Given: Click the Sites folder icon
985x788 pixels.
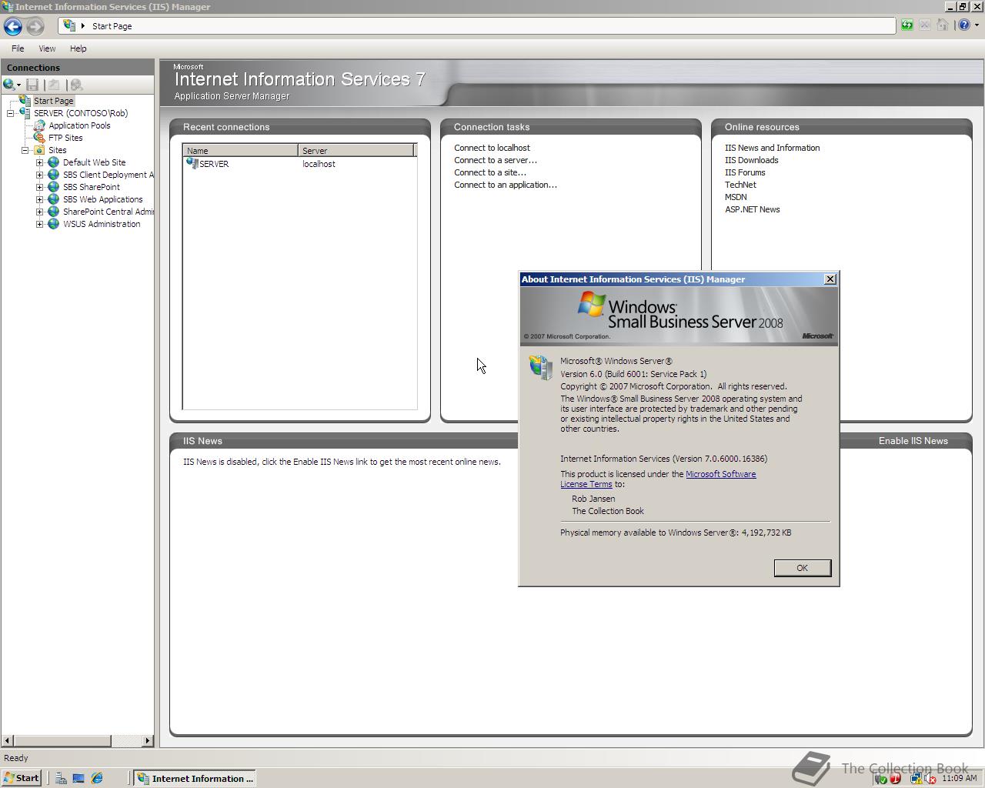Looking at the screenshot, I should click(x=39, y=150).
